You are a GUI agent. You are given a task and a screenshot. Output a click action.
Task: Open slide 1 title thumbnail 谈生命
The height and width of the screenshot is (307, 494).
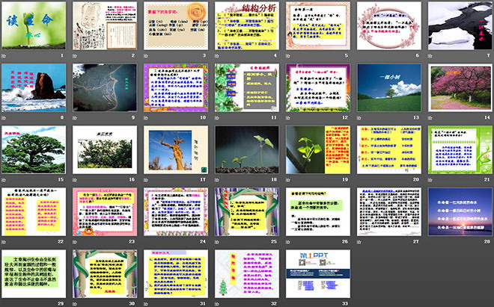point(30,25)
